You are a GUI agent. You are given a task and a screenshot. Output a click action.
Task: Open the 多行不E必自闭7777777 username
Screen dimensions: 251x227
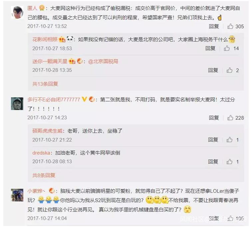point(54,100)
